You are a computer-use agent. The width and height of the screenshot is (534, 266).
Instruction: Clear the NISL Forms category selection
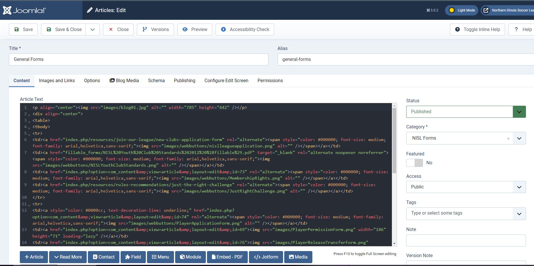pyautogui.click(x=508, y=138)
